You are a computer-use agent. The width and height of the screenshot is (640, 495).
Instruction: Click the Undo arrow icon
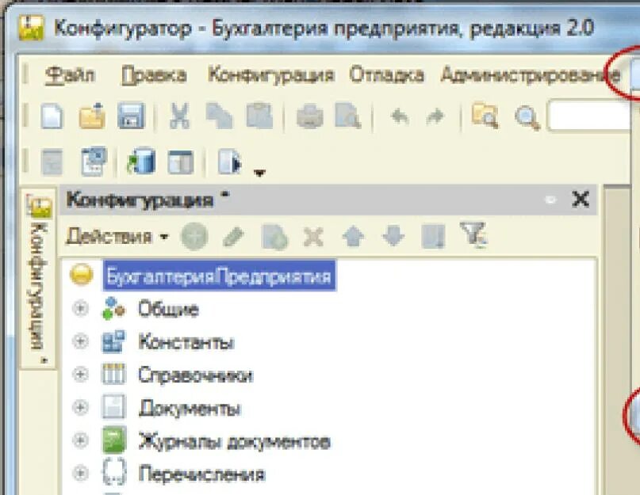[400, 117]
